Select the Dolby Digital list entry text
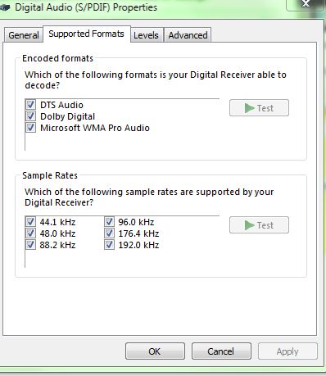 pyautogui.click(x=68, y=116)
